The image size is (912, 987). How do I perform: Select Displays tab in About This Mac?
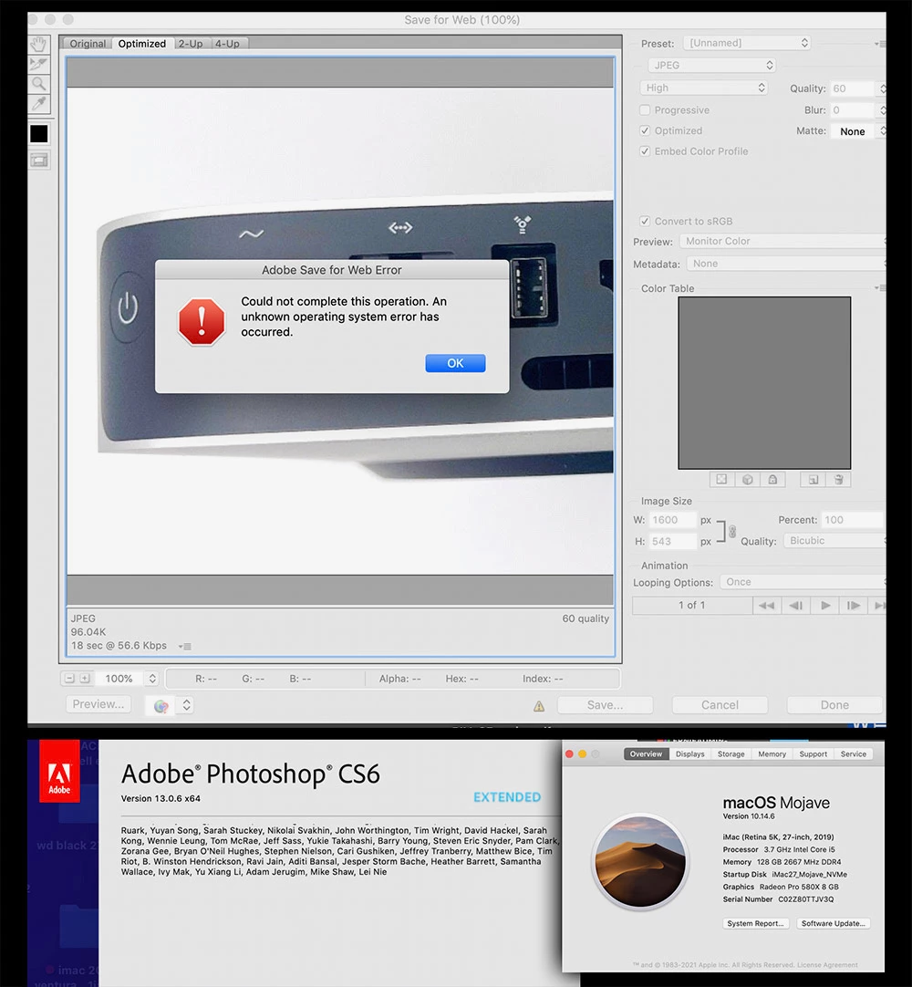[689, 754]
